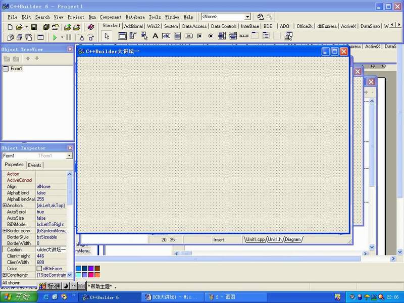Open the Component menu
Image resolution: width=404 pixels, height=303 pixels.
tap(111, 17)
